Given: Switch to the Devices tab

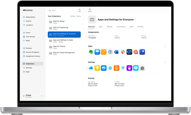Looking at the screenshot, I should tap(140, 27).
